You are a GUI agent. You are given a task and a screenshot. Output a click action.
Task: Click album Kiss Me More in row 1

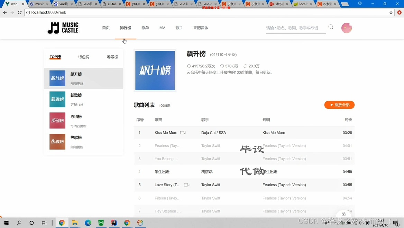274,133
